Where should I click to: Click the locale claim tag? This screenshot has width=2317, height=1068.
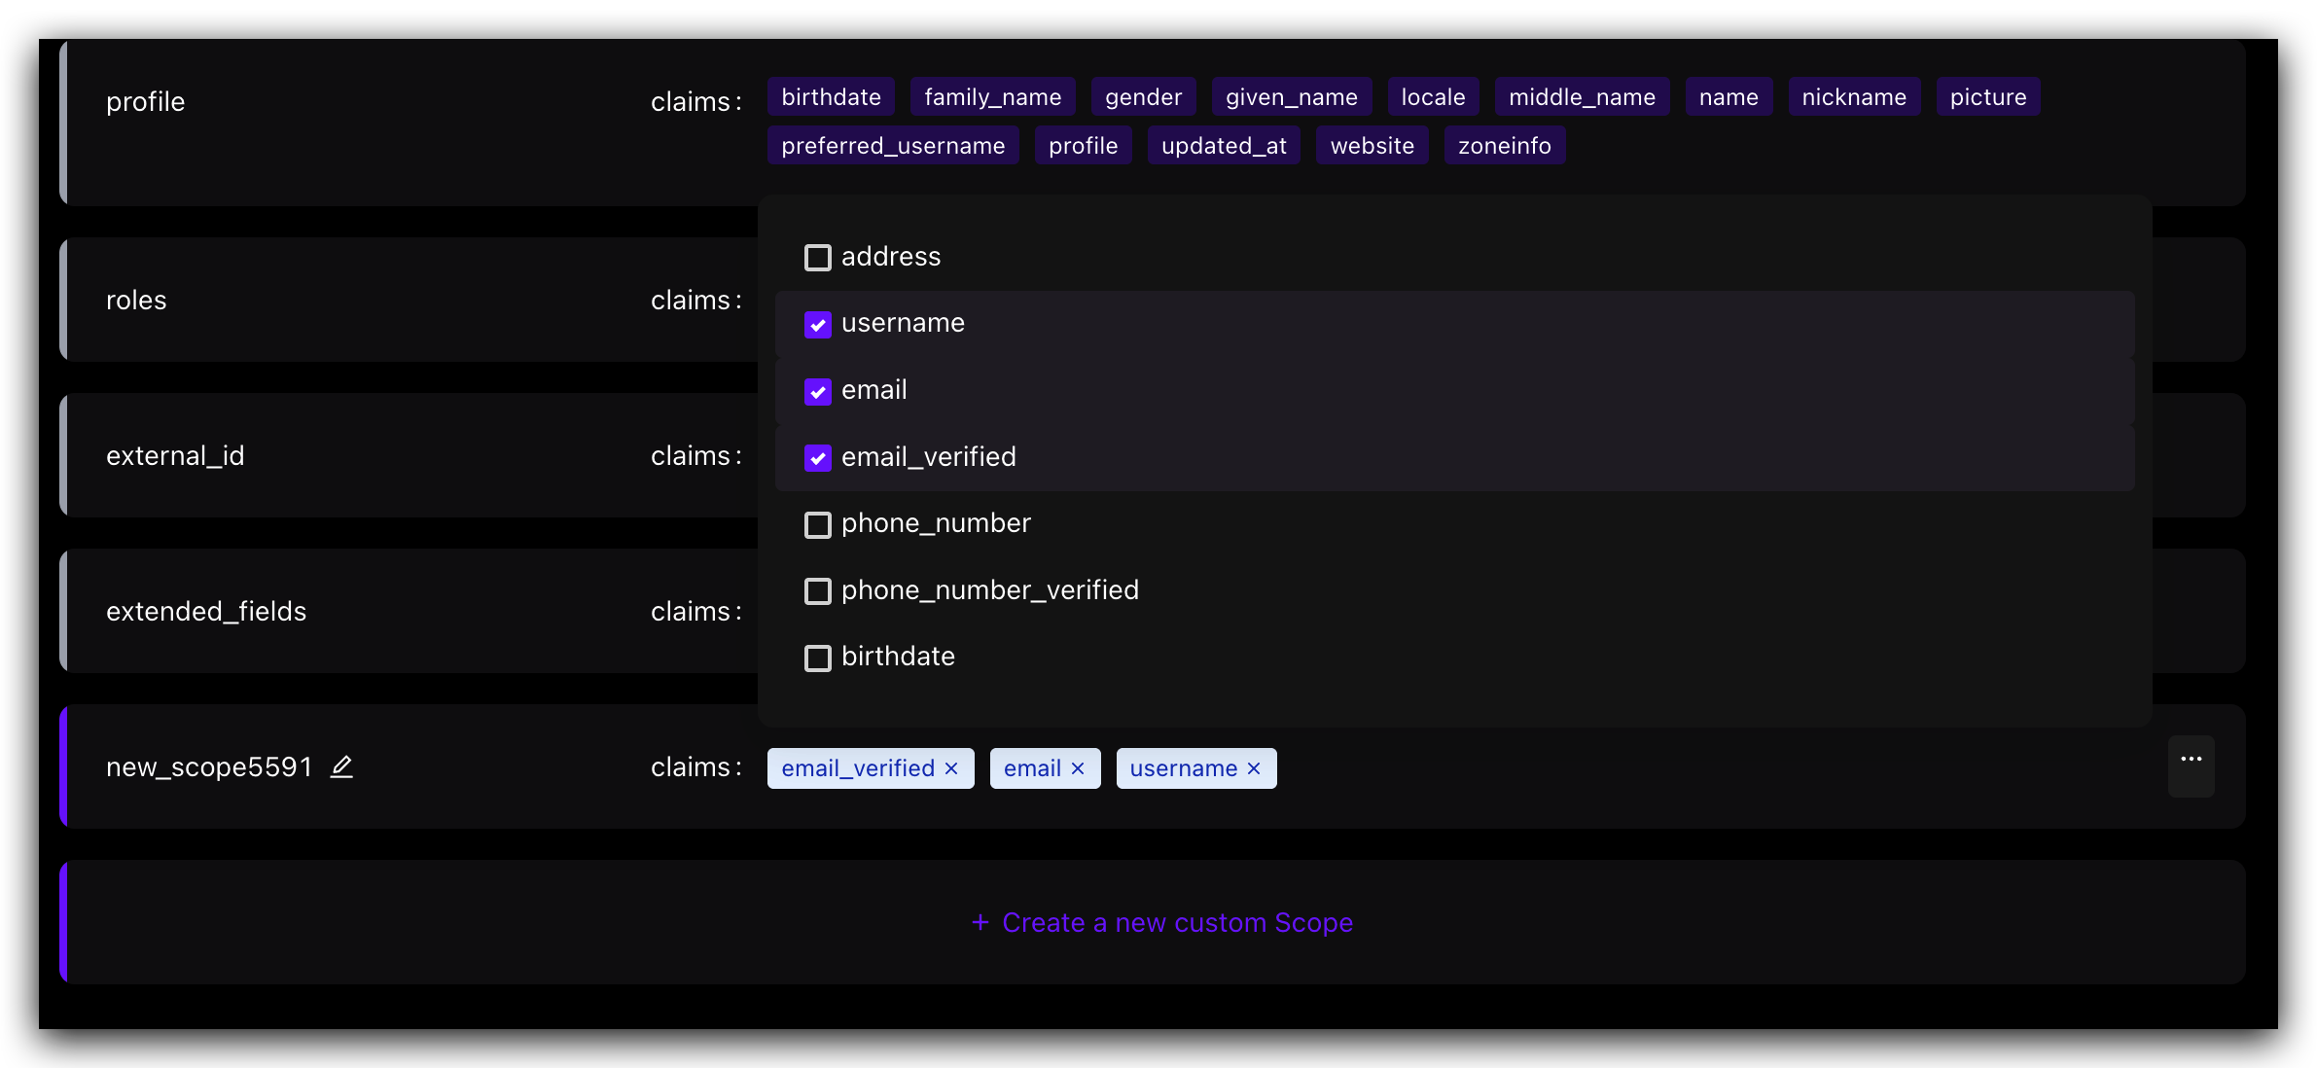[1433, 96]
